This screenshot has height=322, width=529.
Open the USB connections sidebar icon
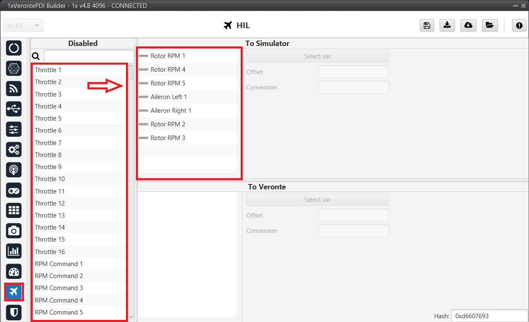coord(14,109)
